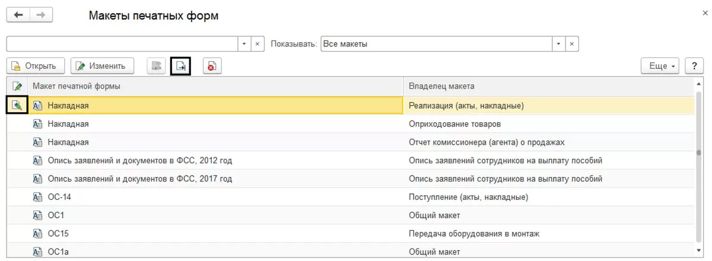Clear the 'Все макеты' filter value
The width and height of the screenshot is (712, 261).
point(572,44)
